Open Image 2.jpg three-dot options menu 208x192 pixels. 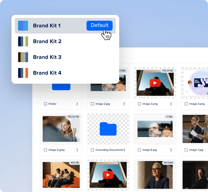[x=124, y=104]
